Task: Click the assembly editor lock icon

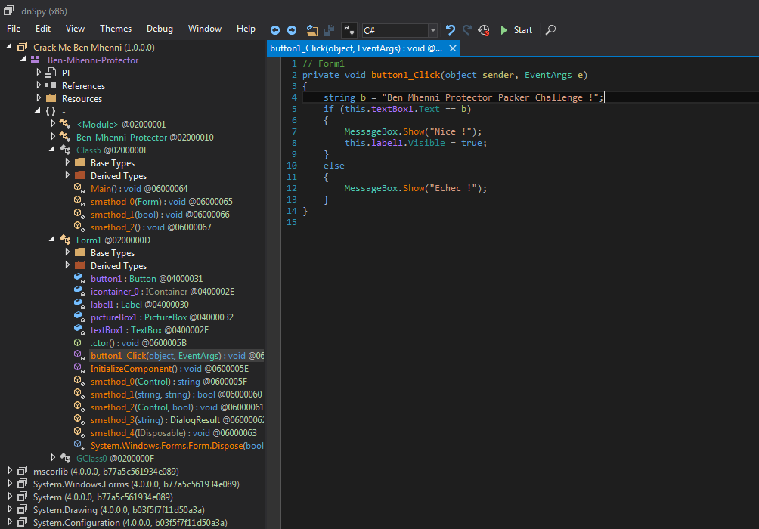Action: point(349,30)
